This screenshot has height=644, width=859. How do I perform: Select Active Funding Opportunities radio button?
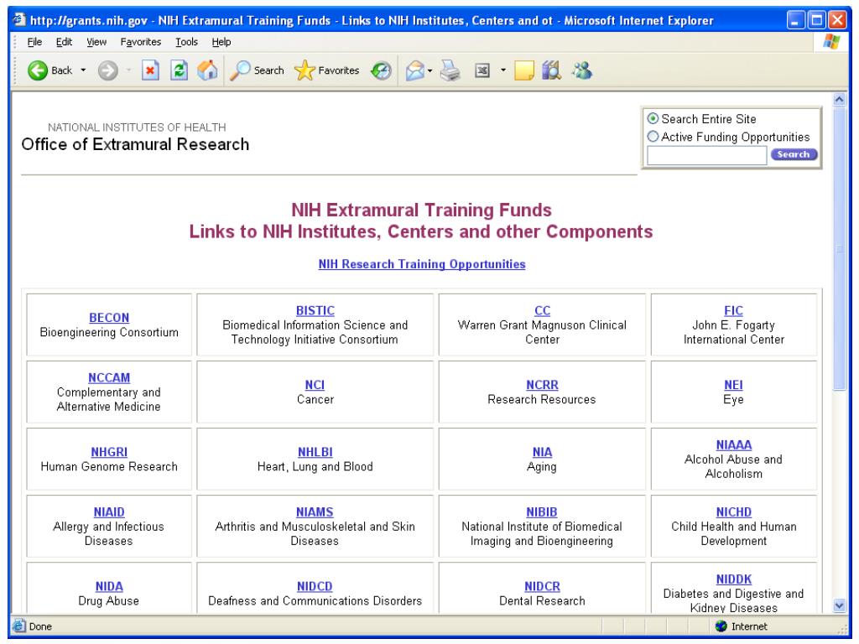pyautogui.click(x=653, y=137)
